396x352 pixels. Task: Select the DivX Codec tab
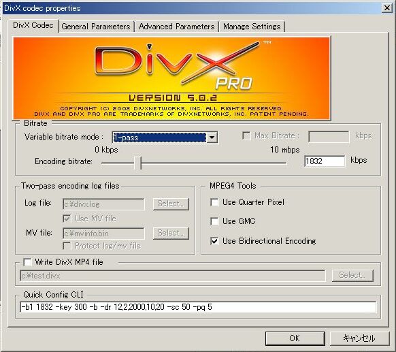pyautogui.click(x=33, y=25)
